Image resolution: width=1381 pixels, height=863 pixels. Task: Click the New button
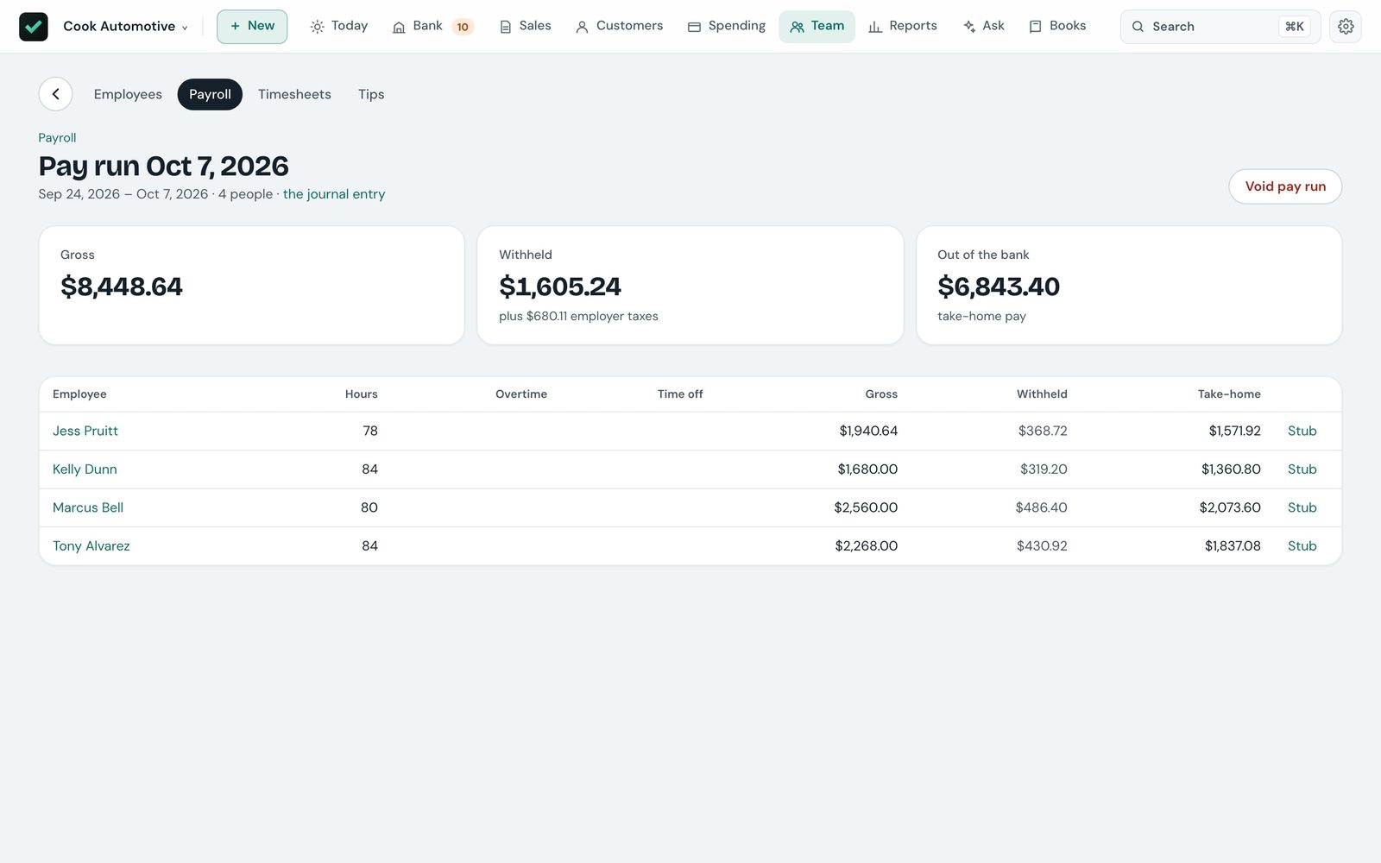click(x=252, y=27)
